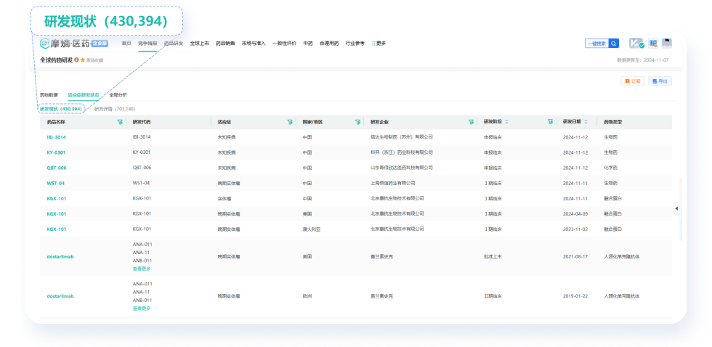Image resolution: width=712 pixels, height=347 pixels.
Task: Click 查看更多 in 欧洲 dostarlimab row
Action: 142,309
